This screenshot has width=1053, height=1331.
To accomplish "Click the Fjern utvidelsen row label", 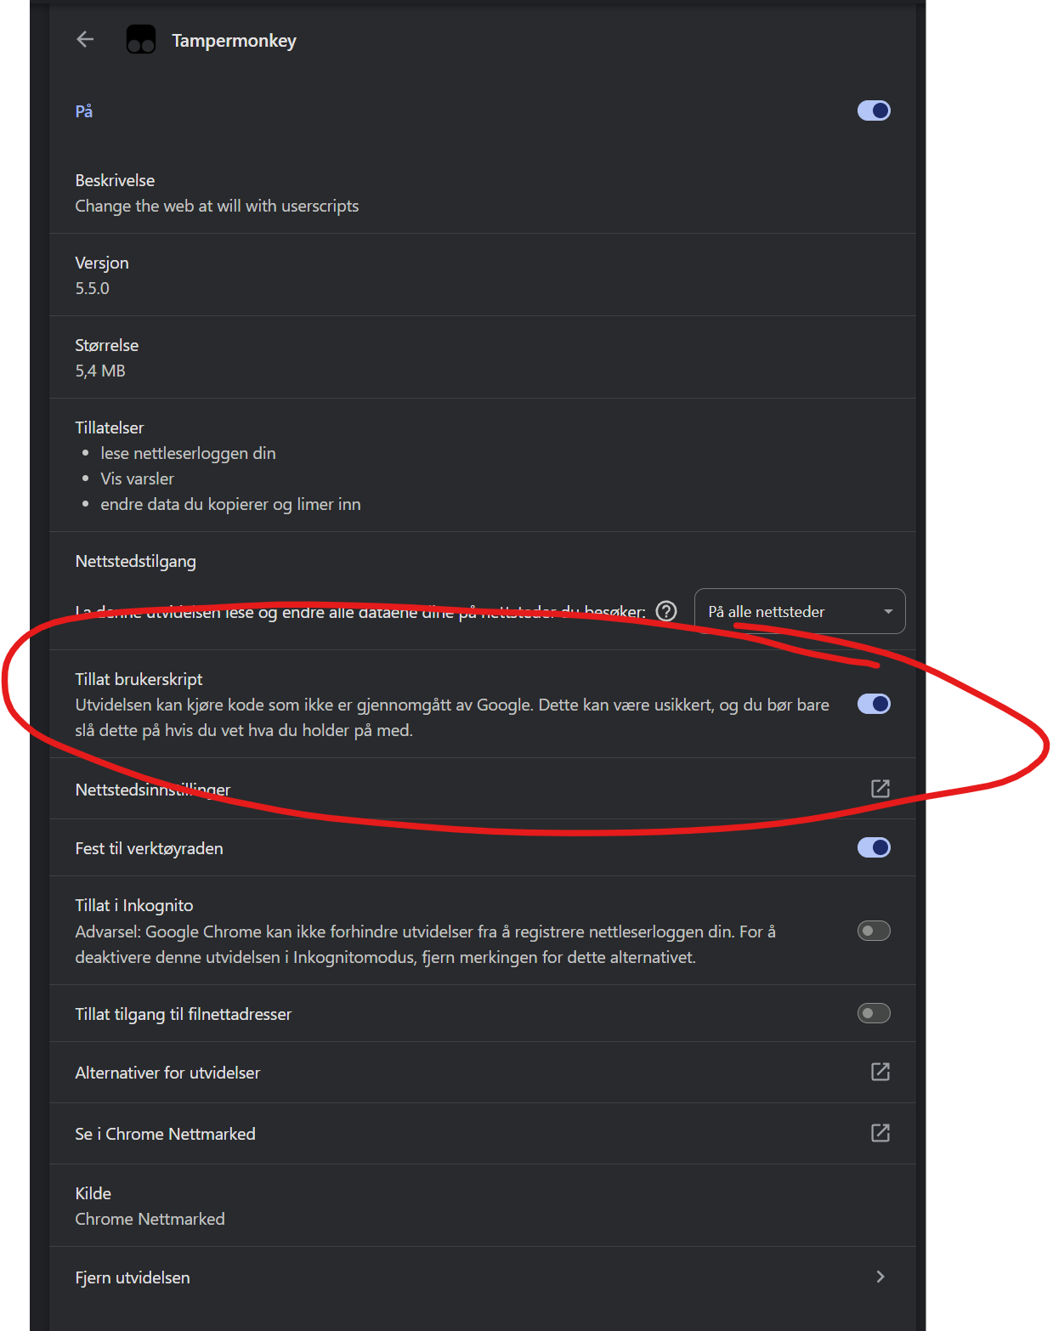I will (x=133, y=1277).
